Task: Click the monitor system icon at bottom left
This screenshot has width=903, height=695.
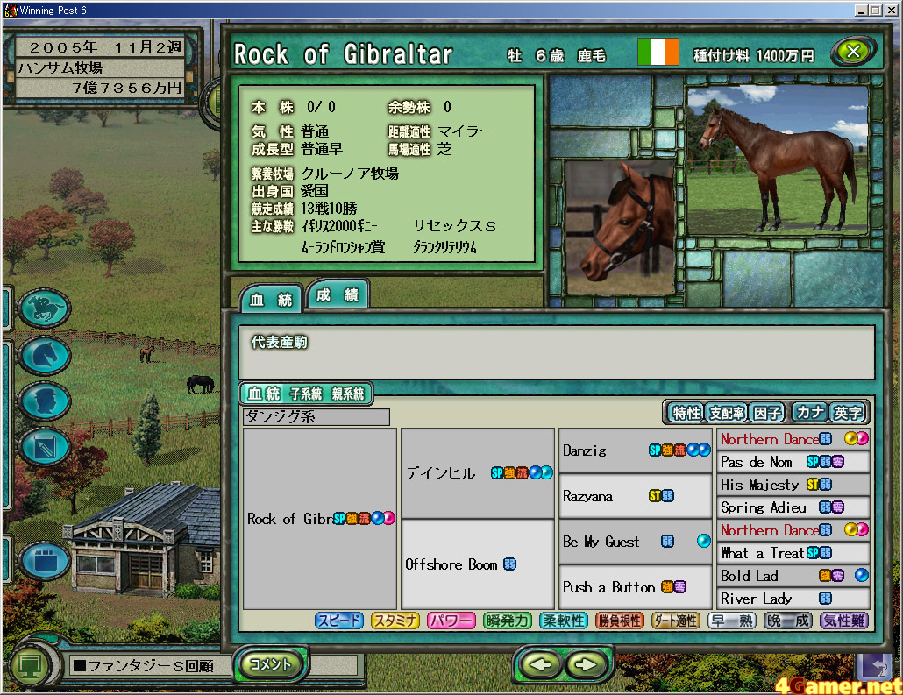Action: pos(30,666)
